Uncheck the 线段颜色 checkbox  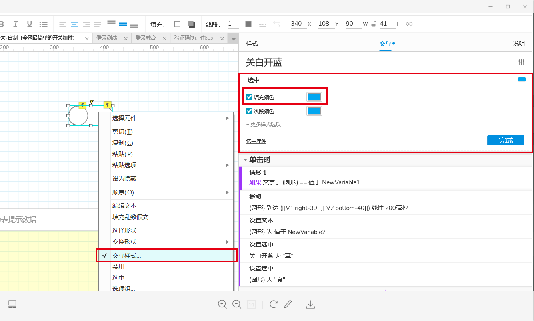pyautogui.click(x=249, y=111)
